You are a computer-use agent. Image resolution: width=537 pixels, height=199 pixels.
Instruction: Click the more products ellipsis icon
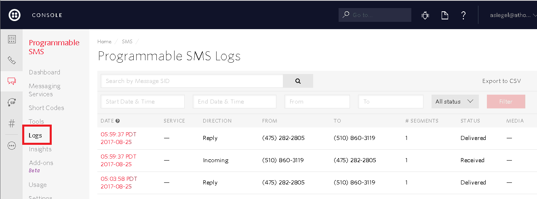click(12, 146)
